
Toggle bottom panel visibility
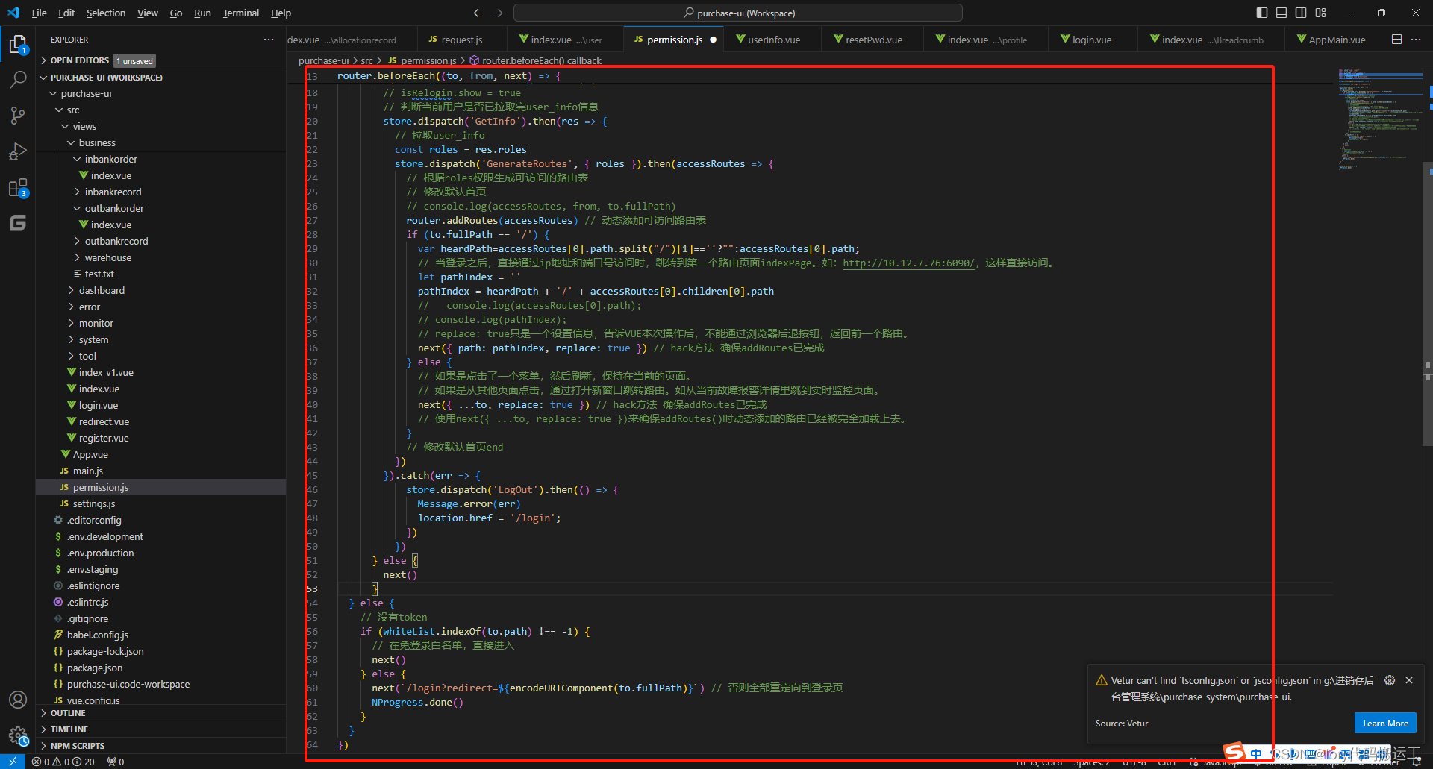[1281, 13]
